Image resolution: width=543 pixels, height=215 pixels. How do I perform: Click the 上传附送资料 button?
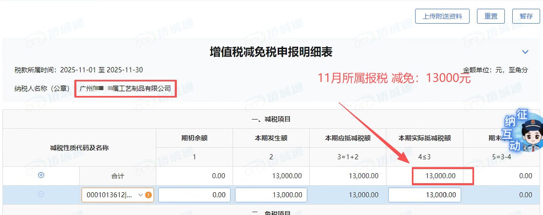442,16
